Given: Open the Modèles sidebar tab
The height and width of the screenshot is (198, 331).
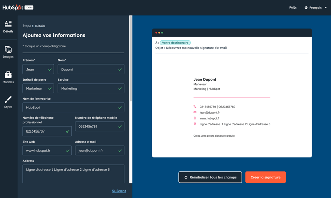Looking at the screenshot, I should pos(8,77).
